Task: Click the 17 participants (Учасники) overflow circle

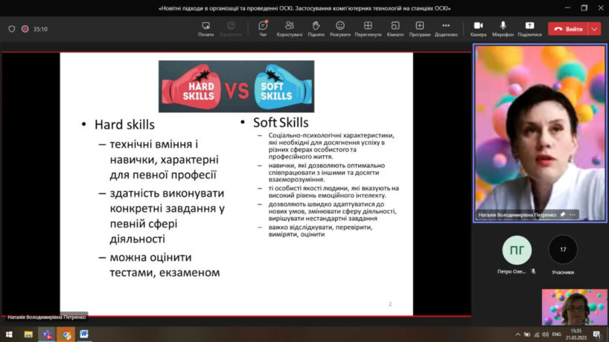Action: (x=563, y=250)
